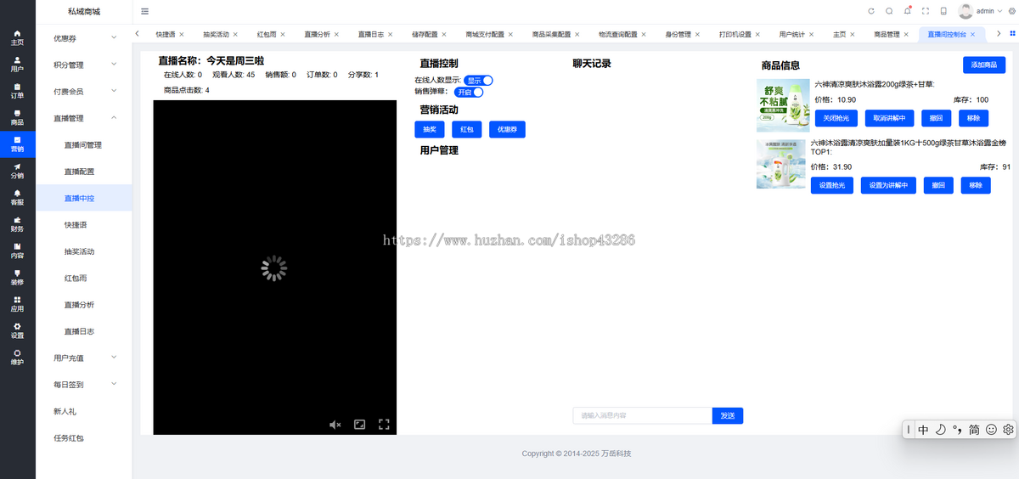Open the IME settings gear icon
The height and width of the screenshot is (479, 1019).
pos(1008,430)
